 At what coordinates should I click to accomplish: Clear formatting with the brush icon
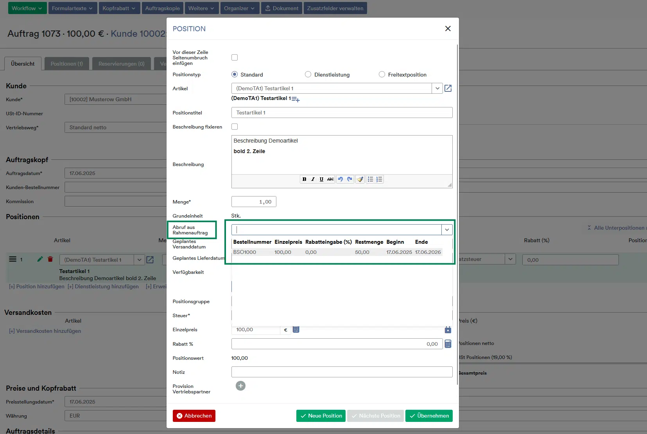360,179
